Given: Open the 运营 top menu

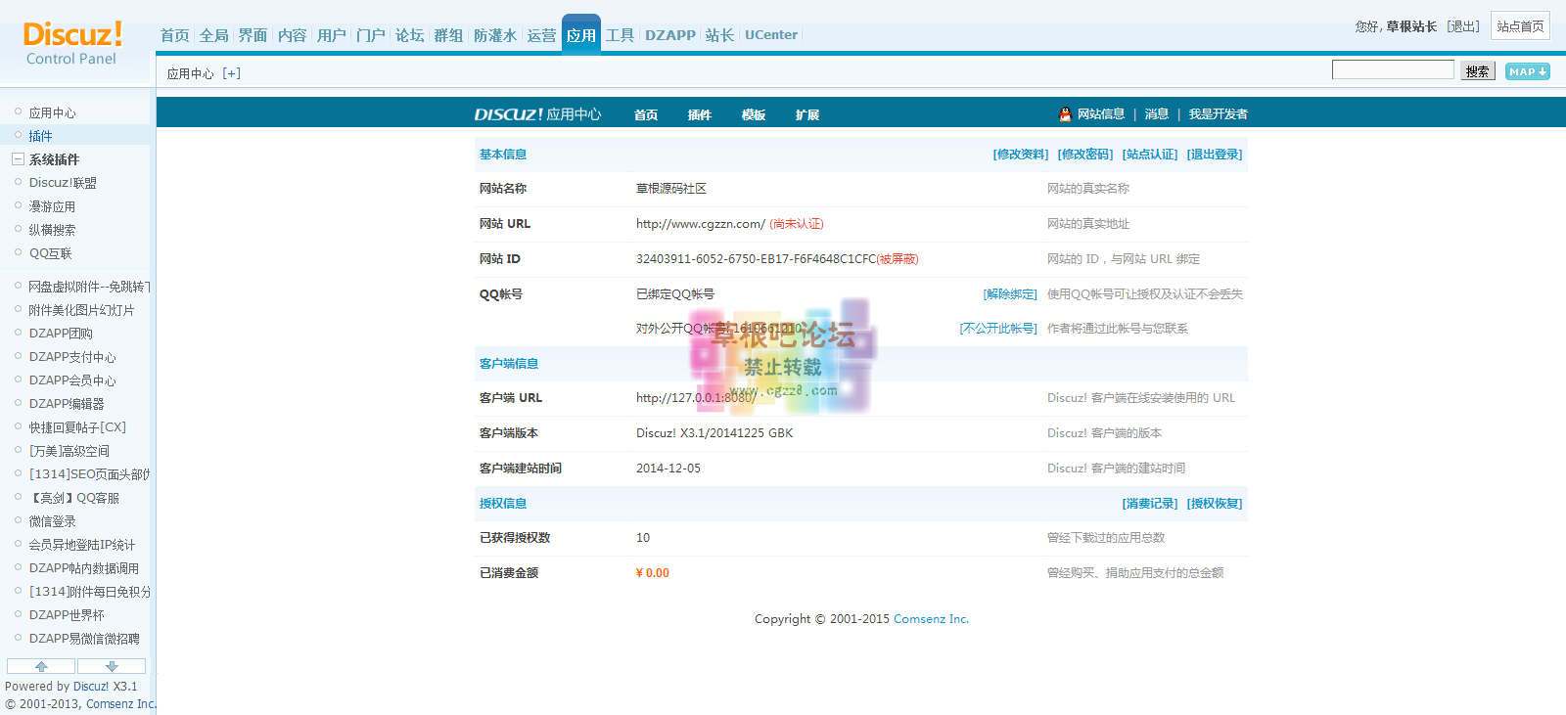Looking at the screenshot, I should (x=541, y=35).
